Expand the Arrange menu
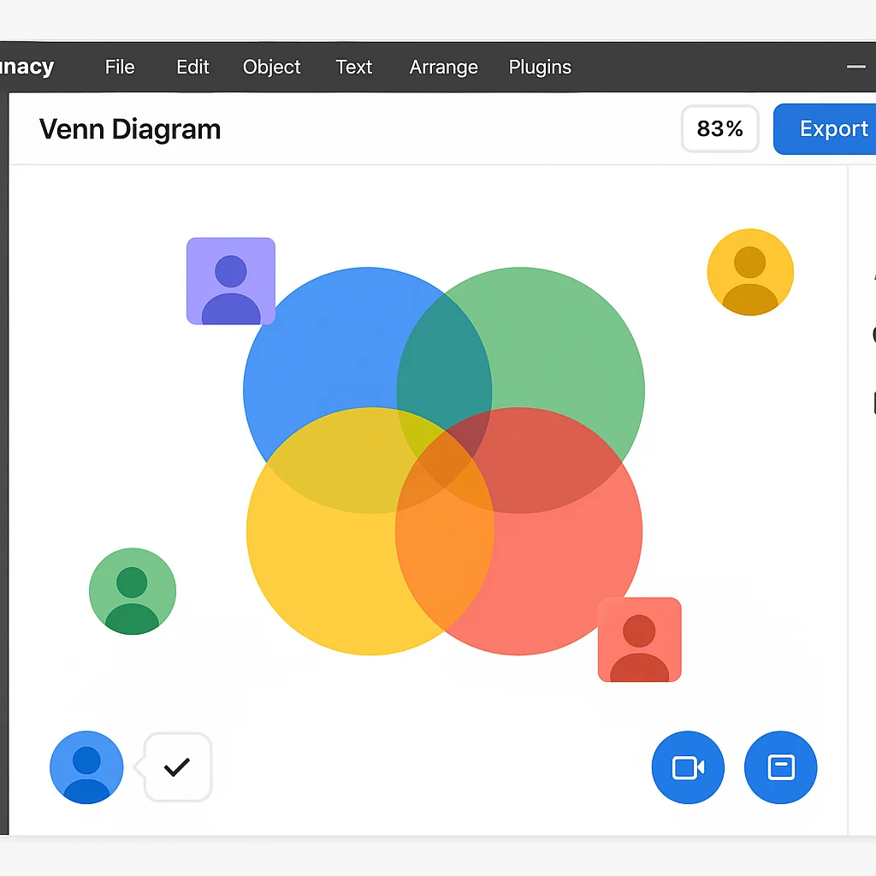This screenshot has height=876, width=876. 443,67
